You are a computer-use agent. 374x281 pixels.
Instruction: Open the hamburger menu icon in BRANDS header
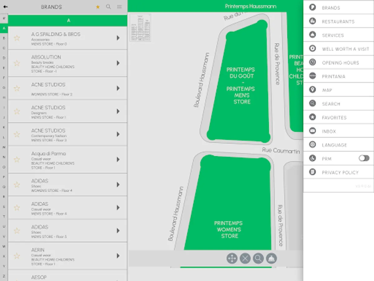point(119,7)
